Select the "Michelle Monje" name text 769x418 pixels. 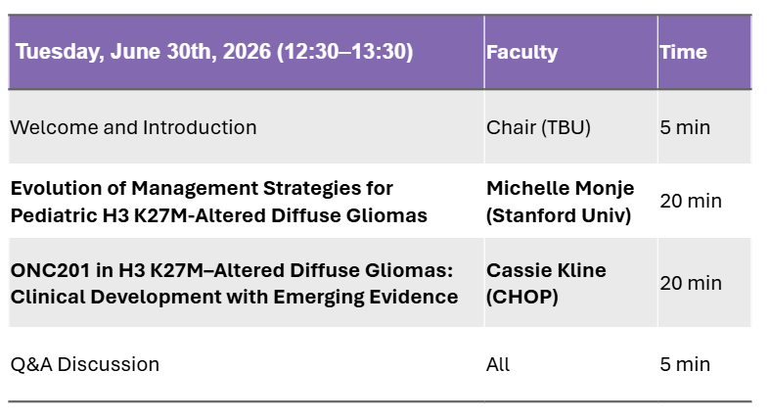[560, 188]
